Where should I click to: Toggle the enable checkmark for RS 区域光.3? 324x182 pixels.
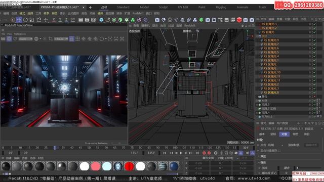[x=314, y=24]
